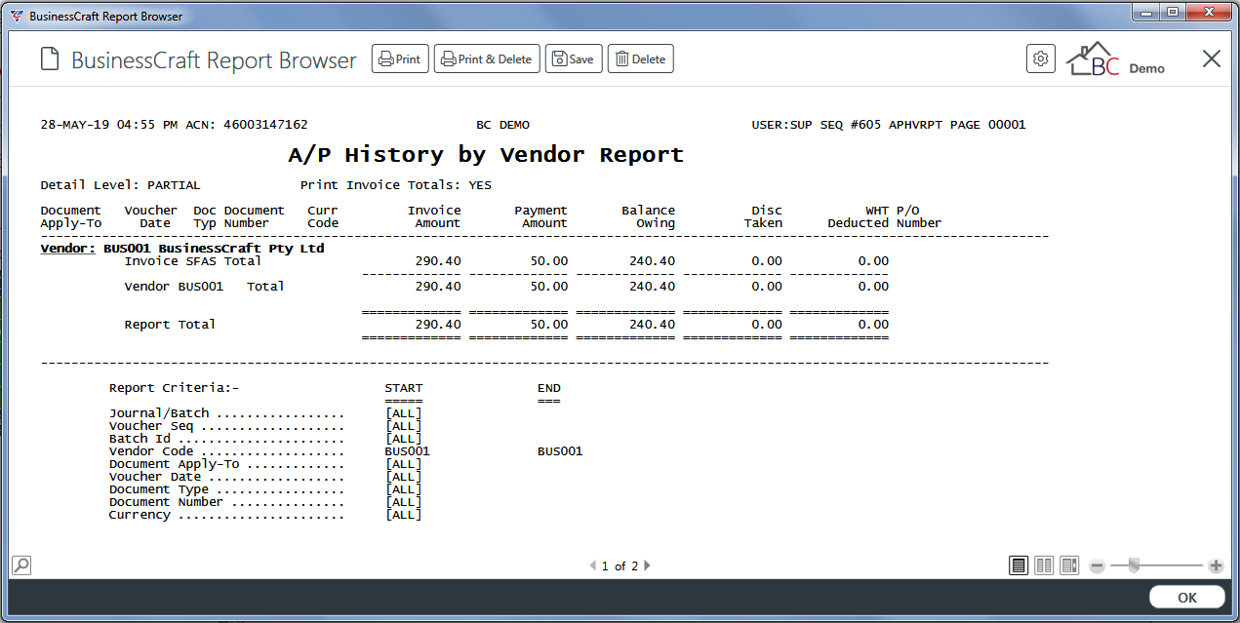This screenshot has width=1240, height=623.
Task: Click the BC Demo logo
Action: coord(1115,59)
